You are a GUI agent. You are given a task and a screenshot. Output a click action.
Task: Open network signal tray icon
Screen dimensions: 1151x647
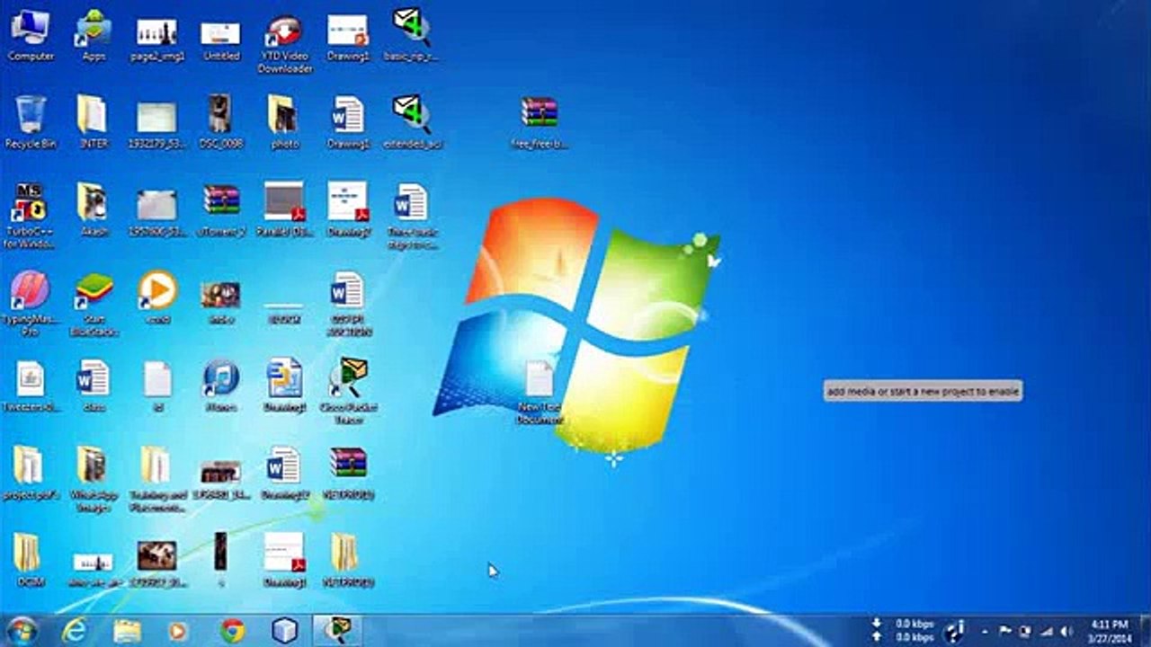(1046, 631)
